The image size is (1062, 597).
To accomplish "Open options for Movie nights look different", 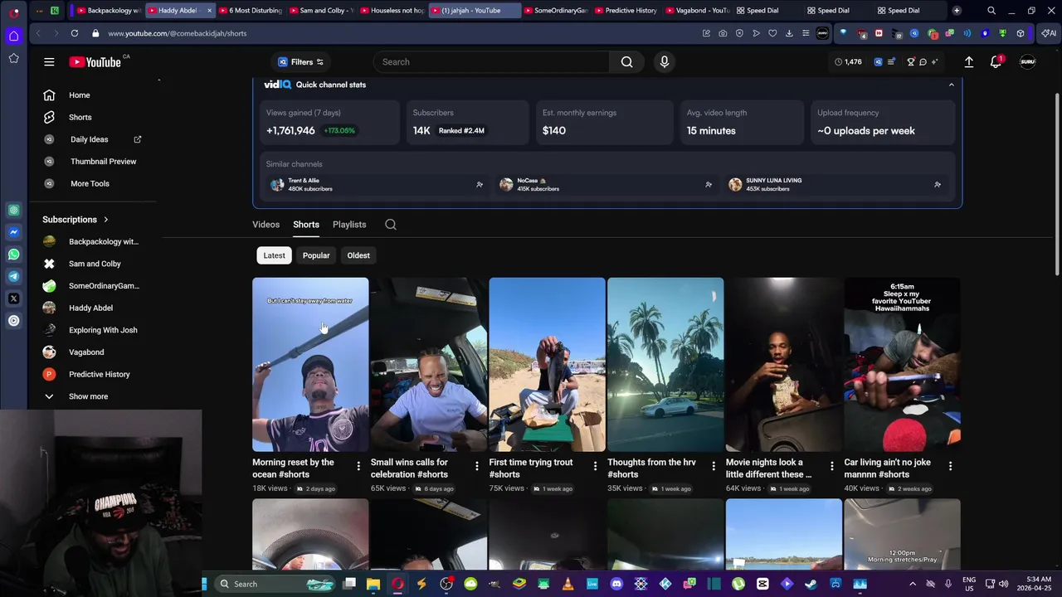I will (831, 466).
